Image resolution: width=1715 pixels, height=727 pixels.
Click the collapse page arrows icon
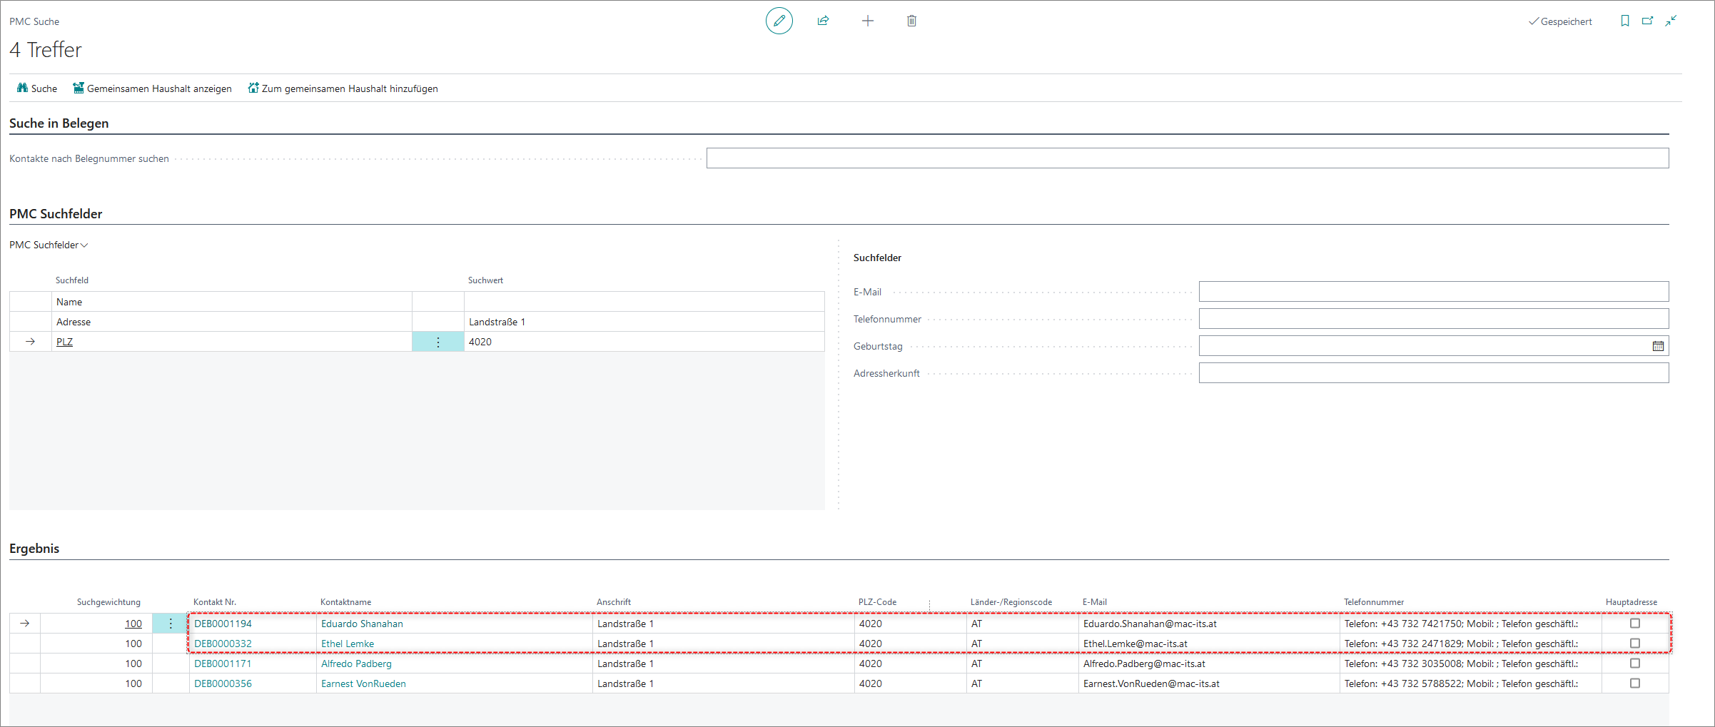(1671, 21)
